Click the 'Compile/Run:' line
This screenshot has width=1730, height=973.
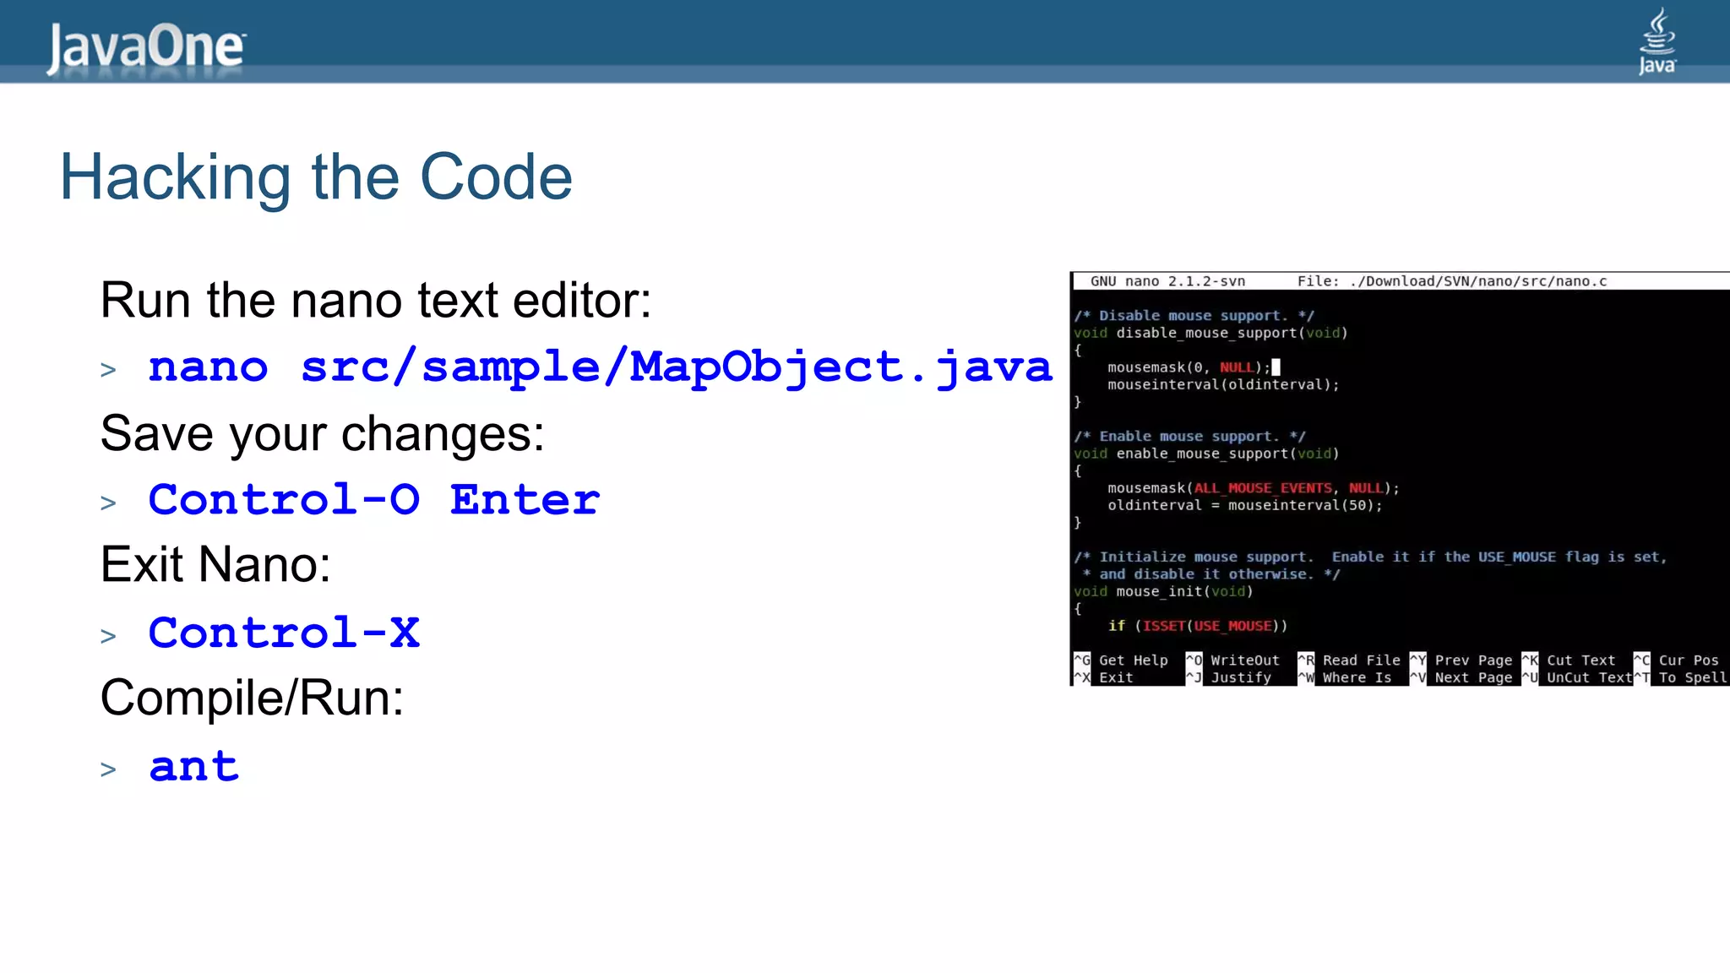click(x=252, y=698)
